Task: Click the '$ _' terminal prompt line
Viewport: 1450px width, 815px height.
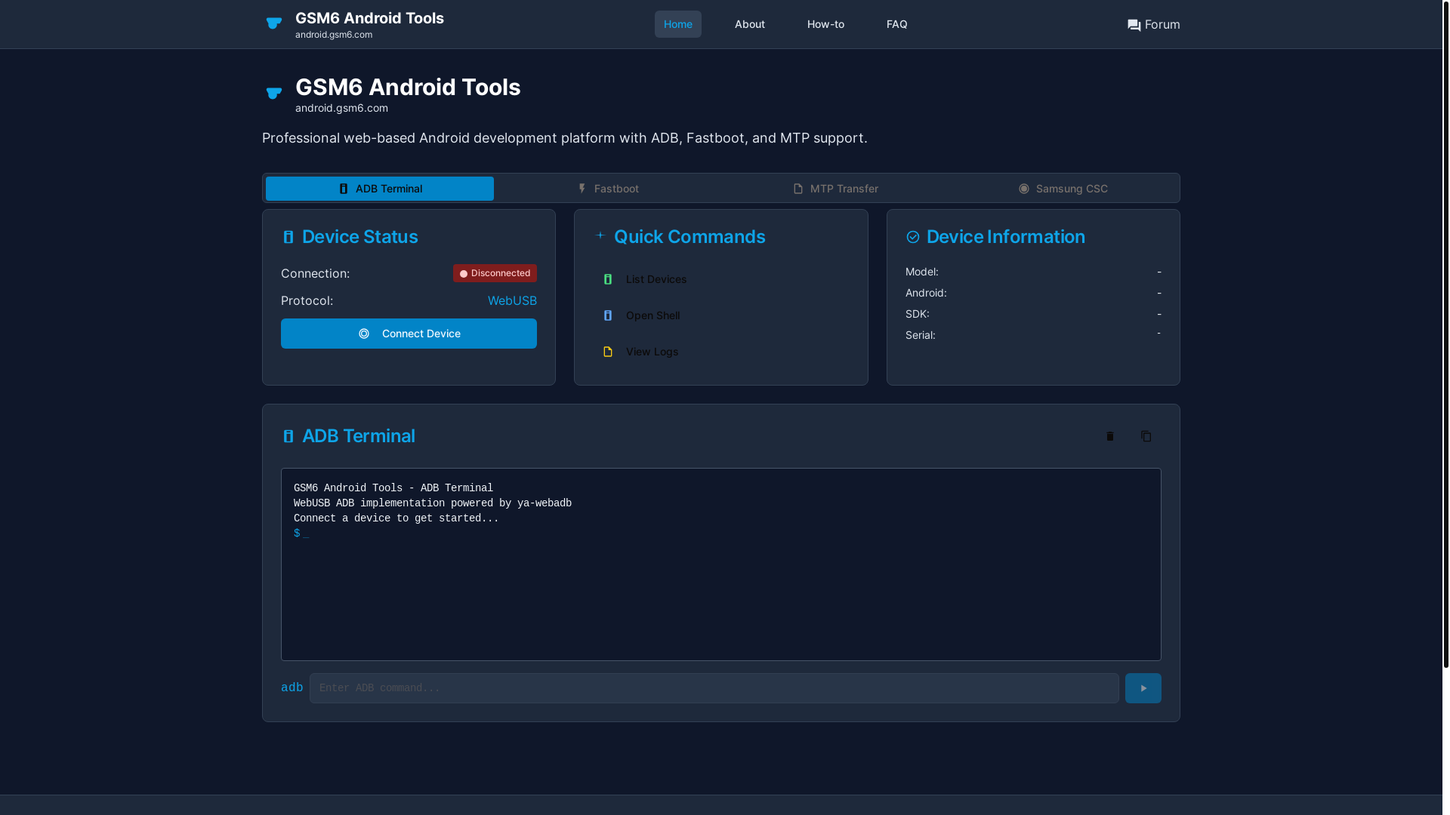Action: pos(301,534)
